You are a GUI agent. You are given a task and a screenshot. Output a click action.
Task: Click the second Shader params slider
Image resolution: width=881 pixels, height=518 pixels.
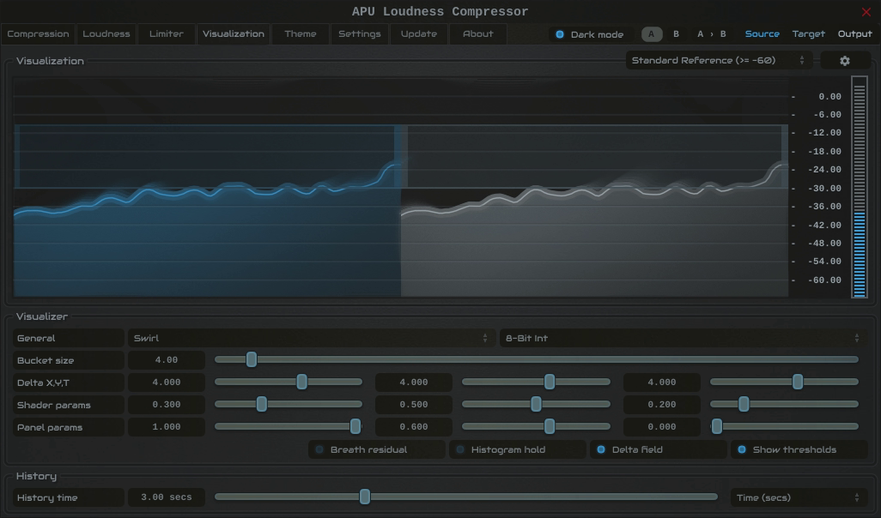(536, 404)
